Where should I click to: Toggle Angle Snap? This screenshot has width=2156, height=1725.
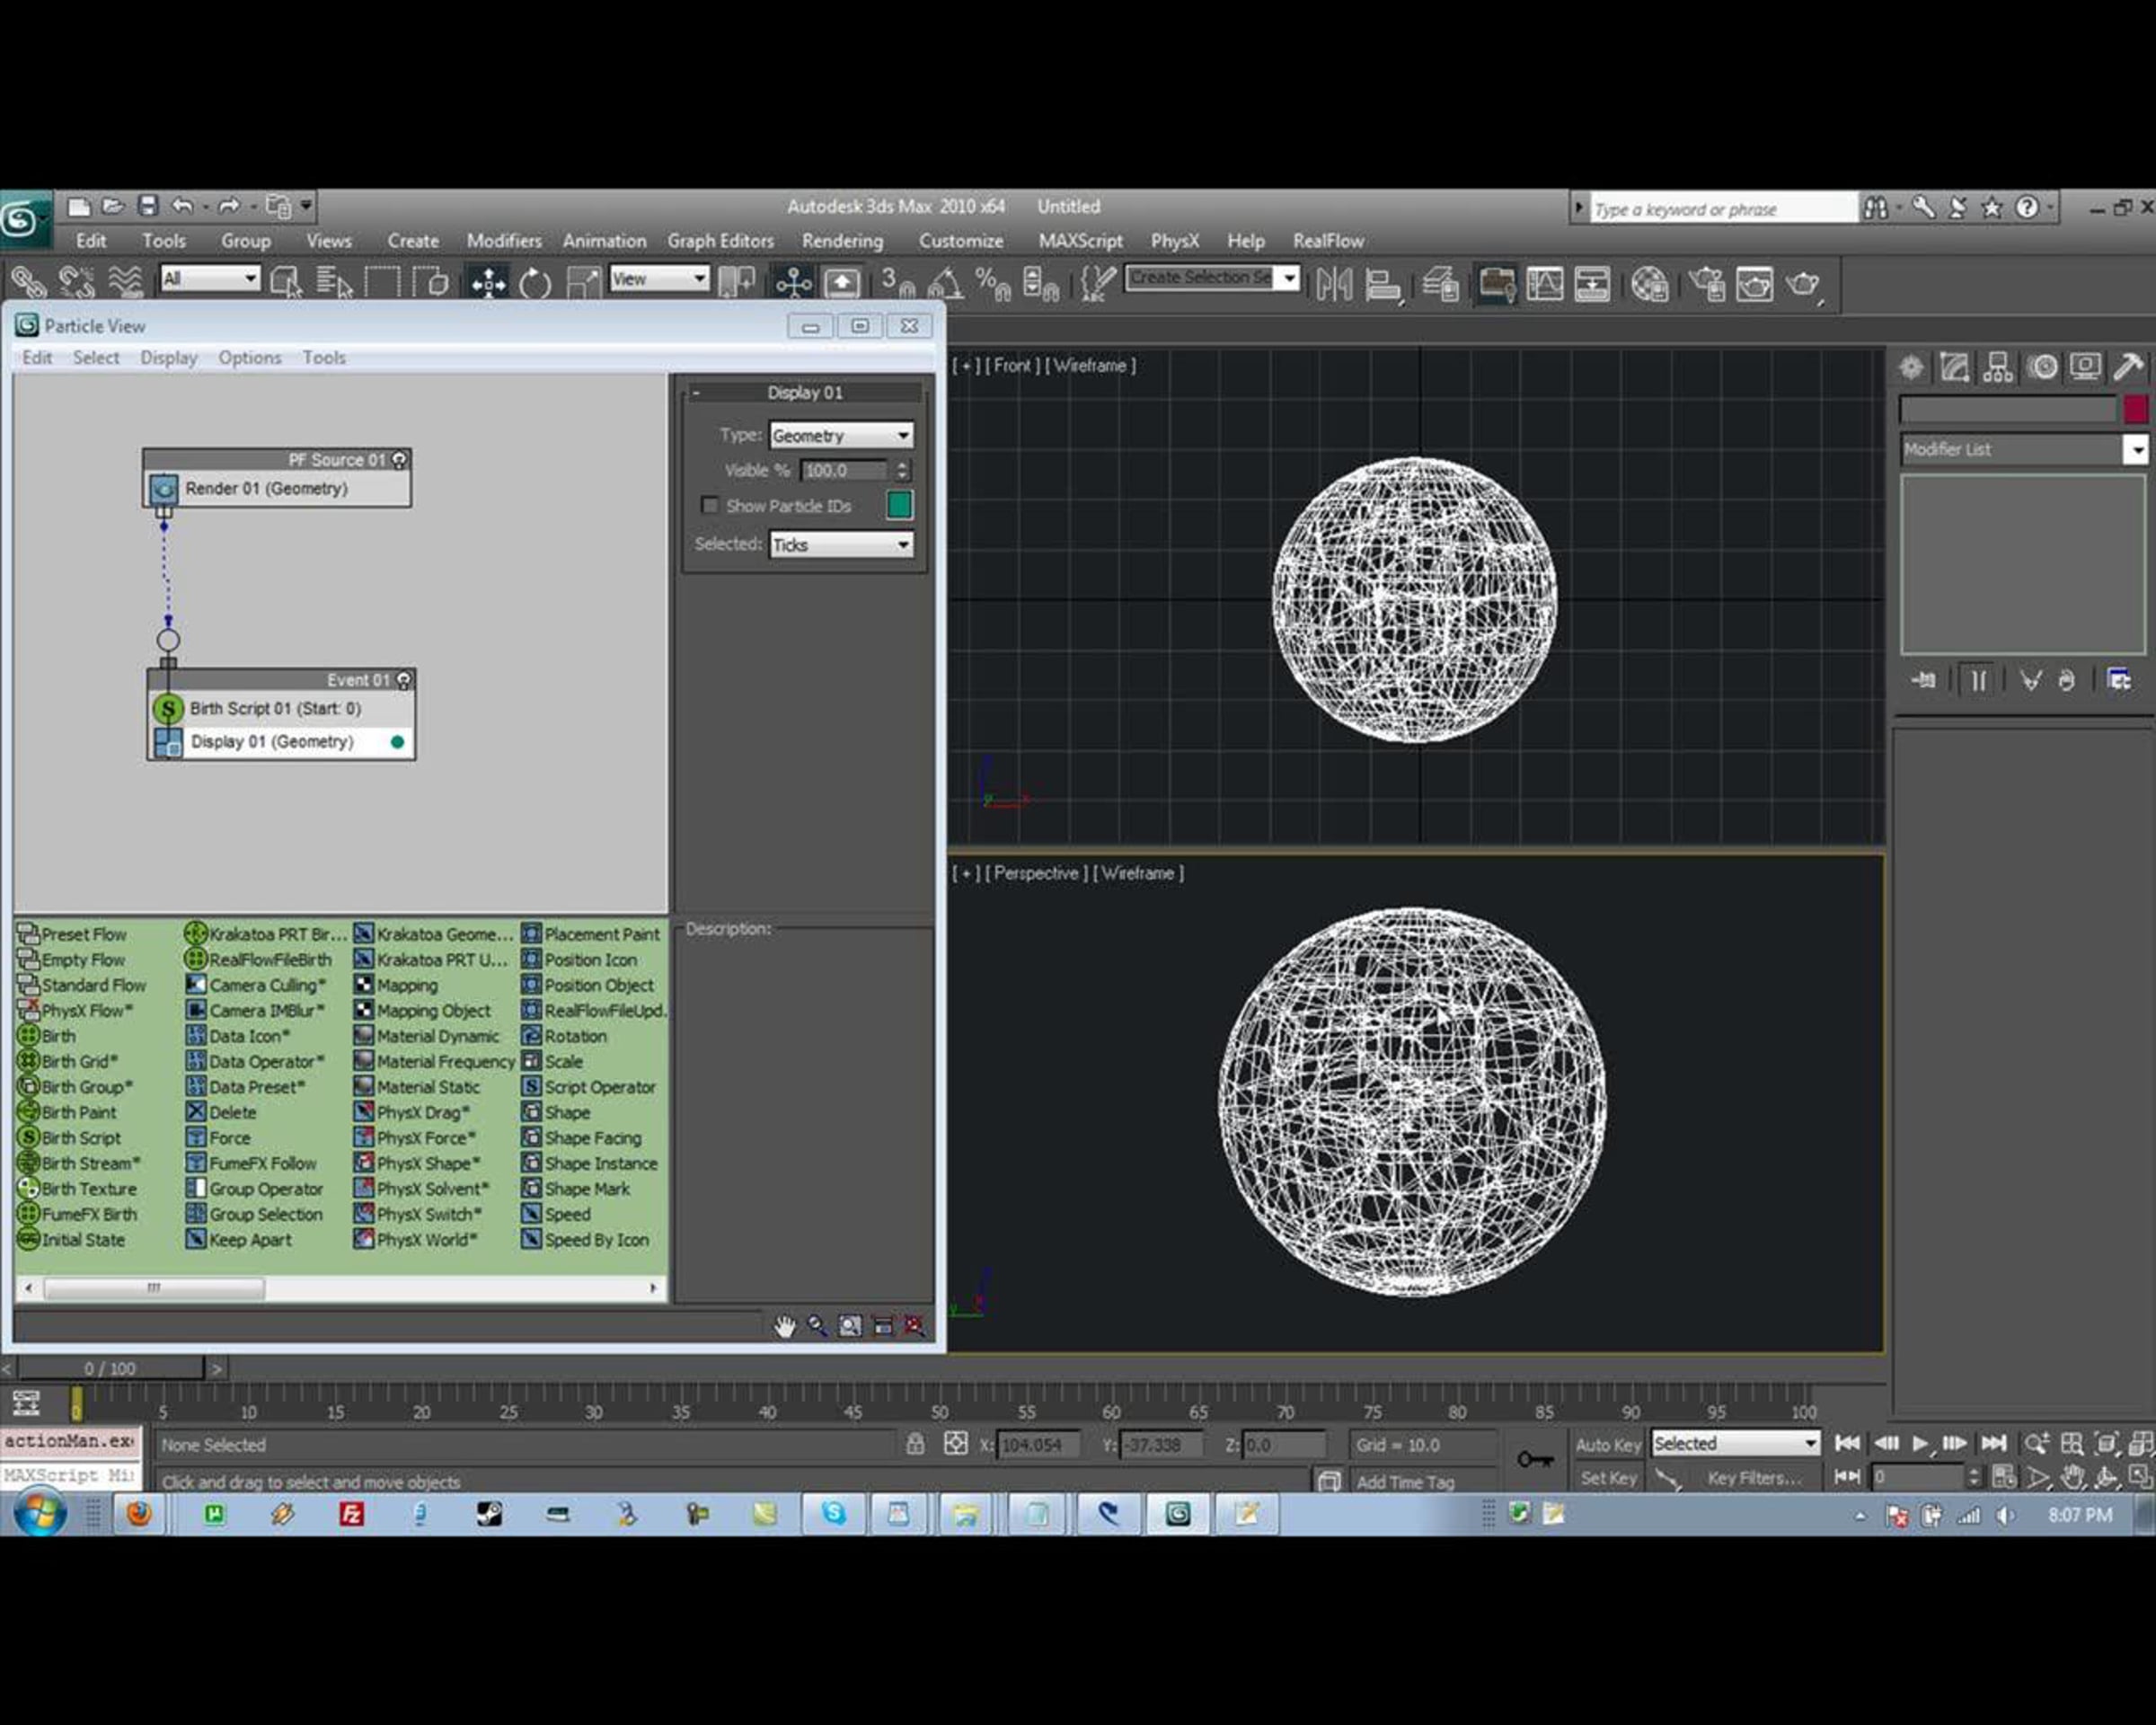pyautogui.click(x=945, y=284)
